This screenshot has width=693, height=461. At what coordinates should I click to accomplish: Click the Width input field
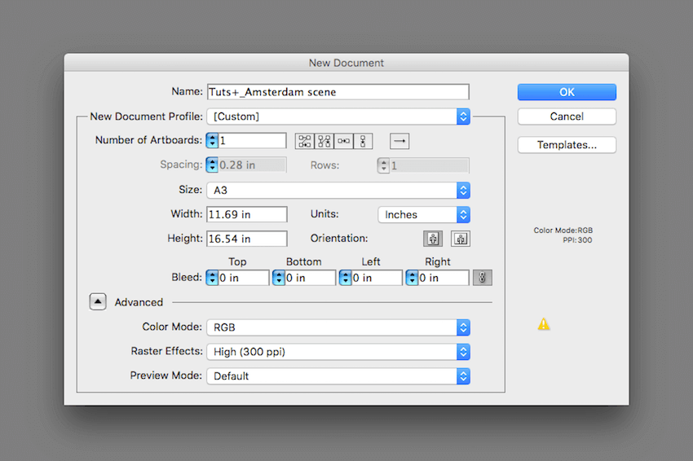pyautogui.click(x=246, y=214)
